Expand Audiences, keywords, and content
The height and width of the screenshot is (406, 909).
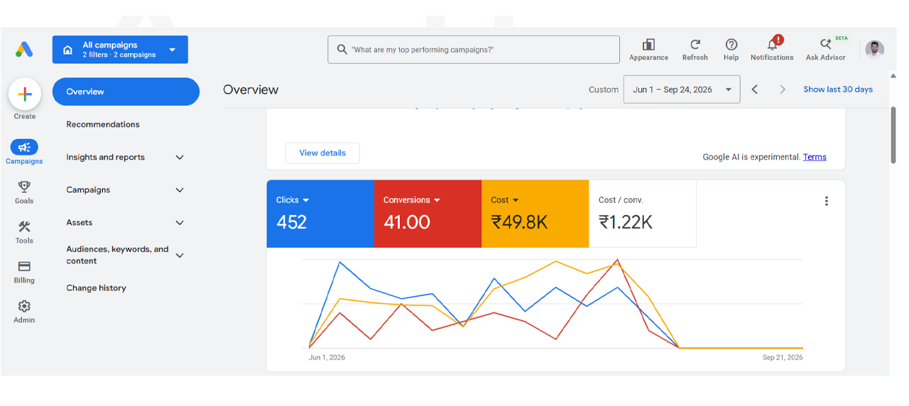[x=180, y=256]
